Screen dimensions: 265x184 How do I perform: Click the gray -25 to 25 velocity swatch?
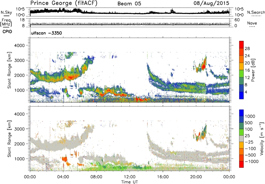point(241,138)
